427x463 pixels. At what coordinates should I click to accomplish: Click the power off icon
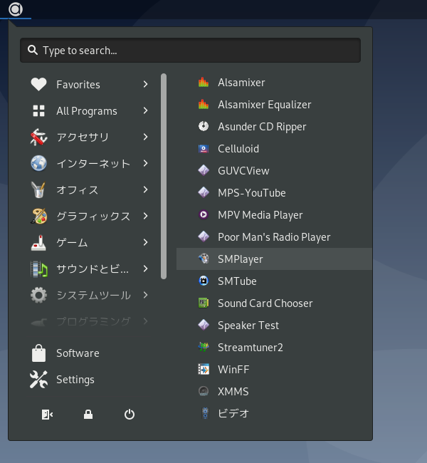click(x=130, y=415)
